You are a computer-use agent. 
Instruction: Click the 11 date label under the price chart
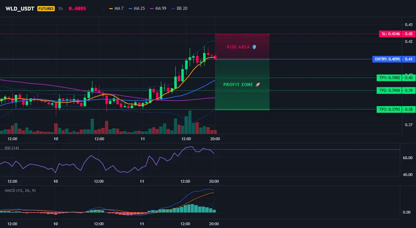[x=143, y=139]
